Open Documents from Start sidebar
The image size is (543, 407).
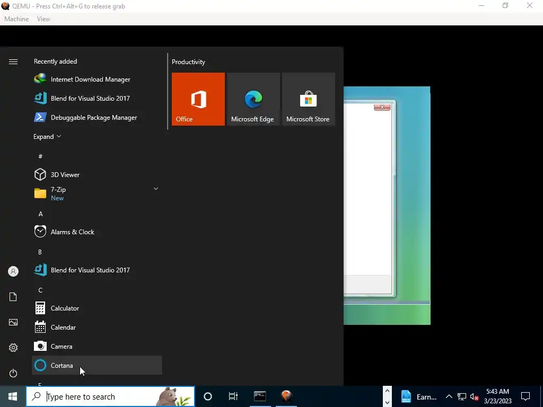(13, 297)
